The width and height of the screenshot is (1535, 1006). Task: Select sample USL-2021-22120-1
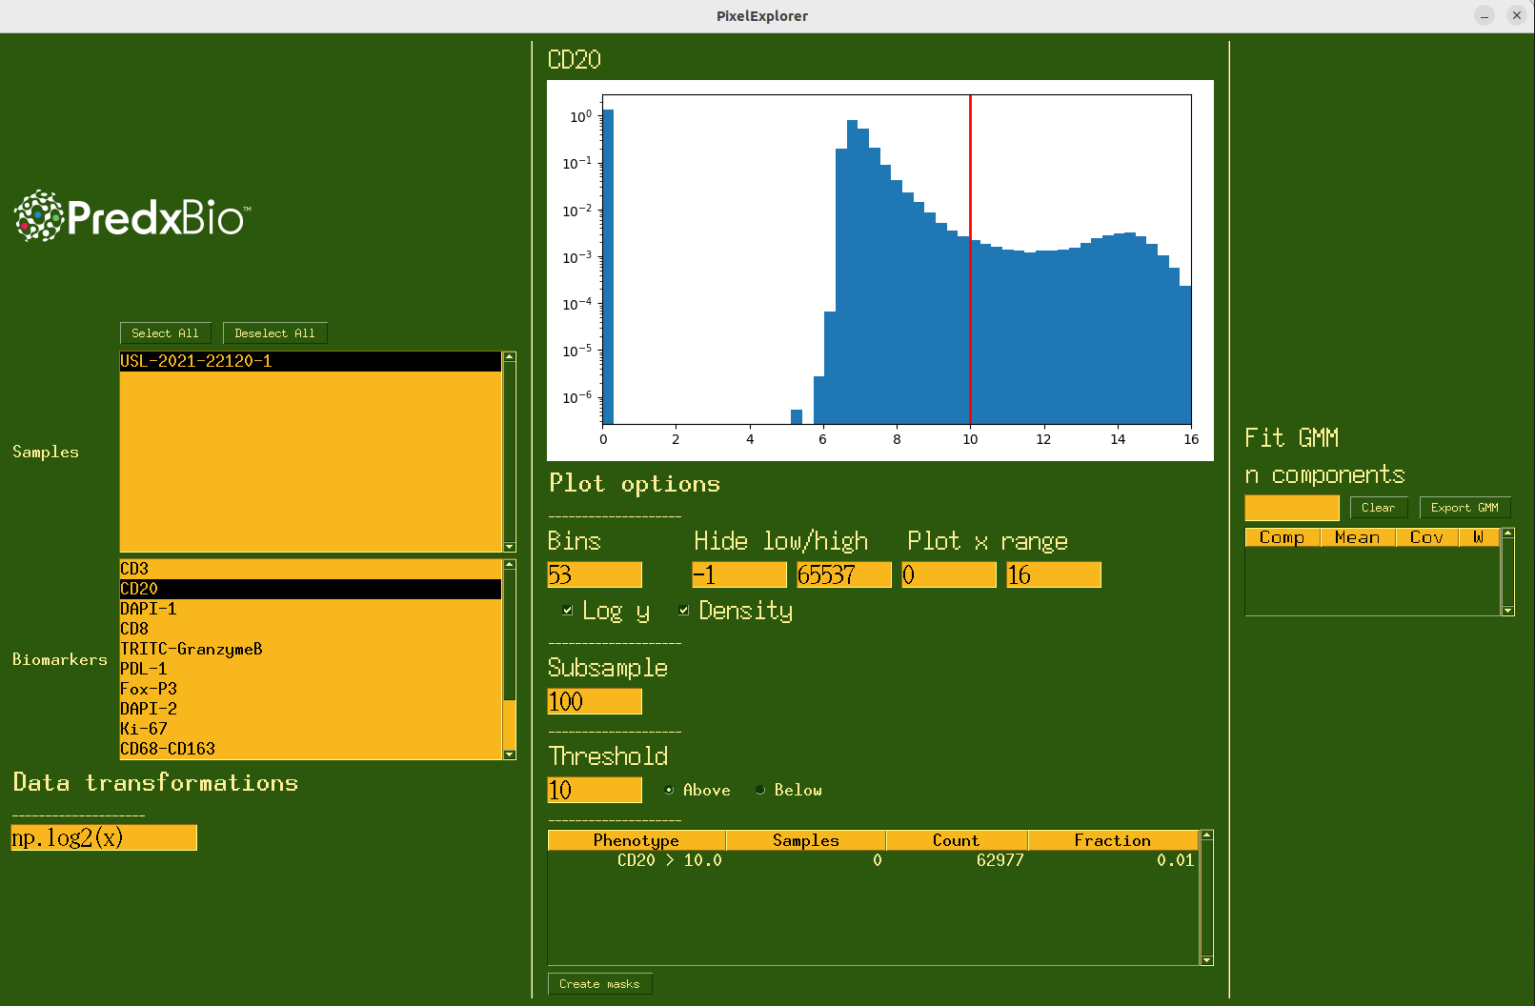point(311,361)
